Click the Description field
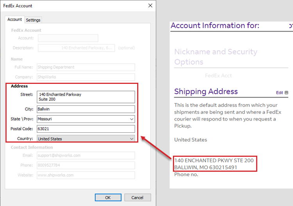Viewport: 293px width, 206px height. [x=76, y=48]
